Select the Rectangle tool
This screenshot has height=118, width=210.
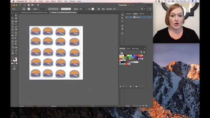pyautogui.click(x=13, y=27)
